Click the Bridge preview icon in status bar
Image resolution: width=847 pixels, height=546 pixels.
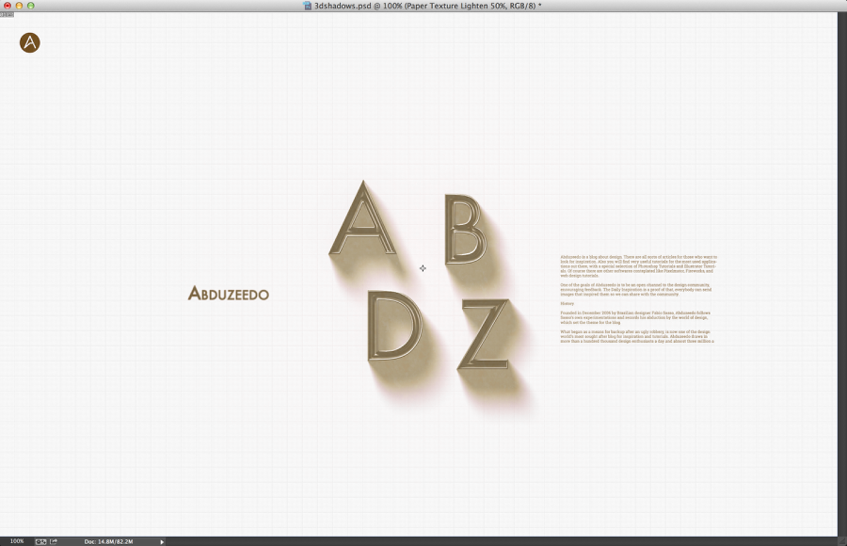coord(41,541)
